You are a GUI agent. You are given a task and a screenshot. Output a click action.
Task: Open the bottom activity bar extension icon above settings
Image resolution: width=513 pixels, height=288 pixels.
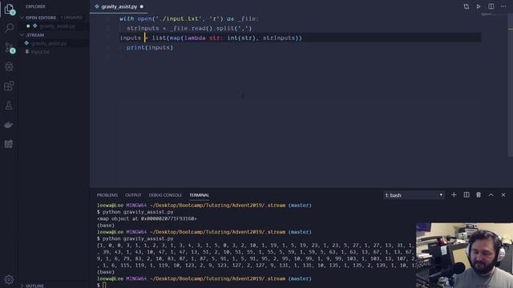pos(9,144)
